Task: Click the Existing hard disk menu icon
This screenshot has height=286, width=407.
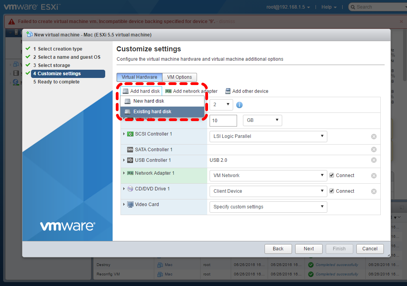Action: tap(128, 112)
